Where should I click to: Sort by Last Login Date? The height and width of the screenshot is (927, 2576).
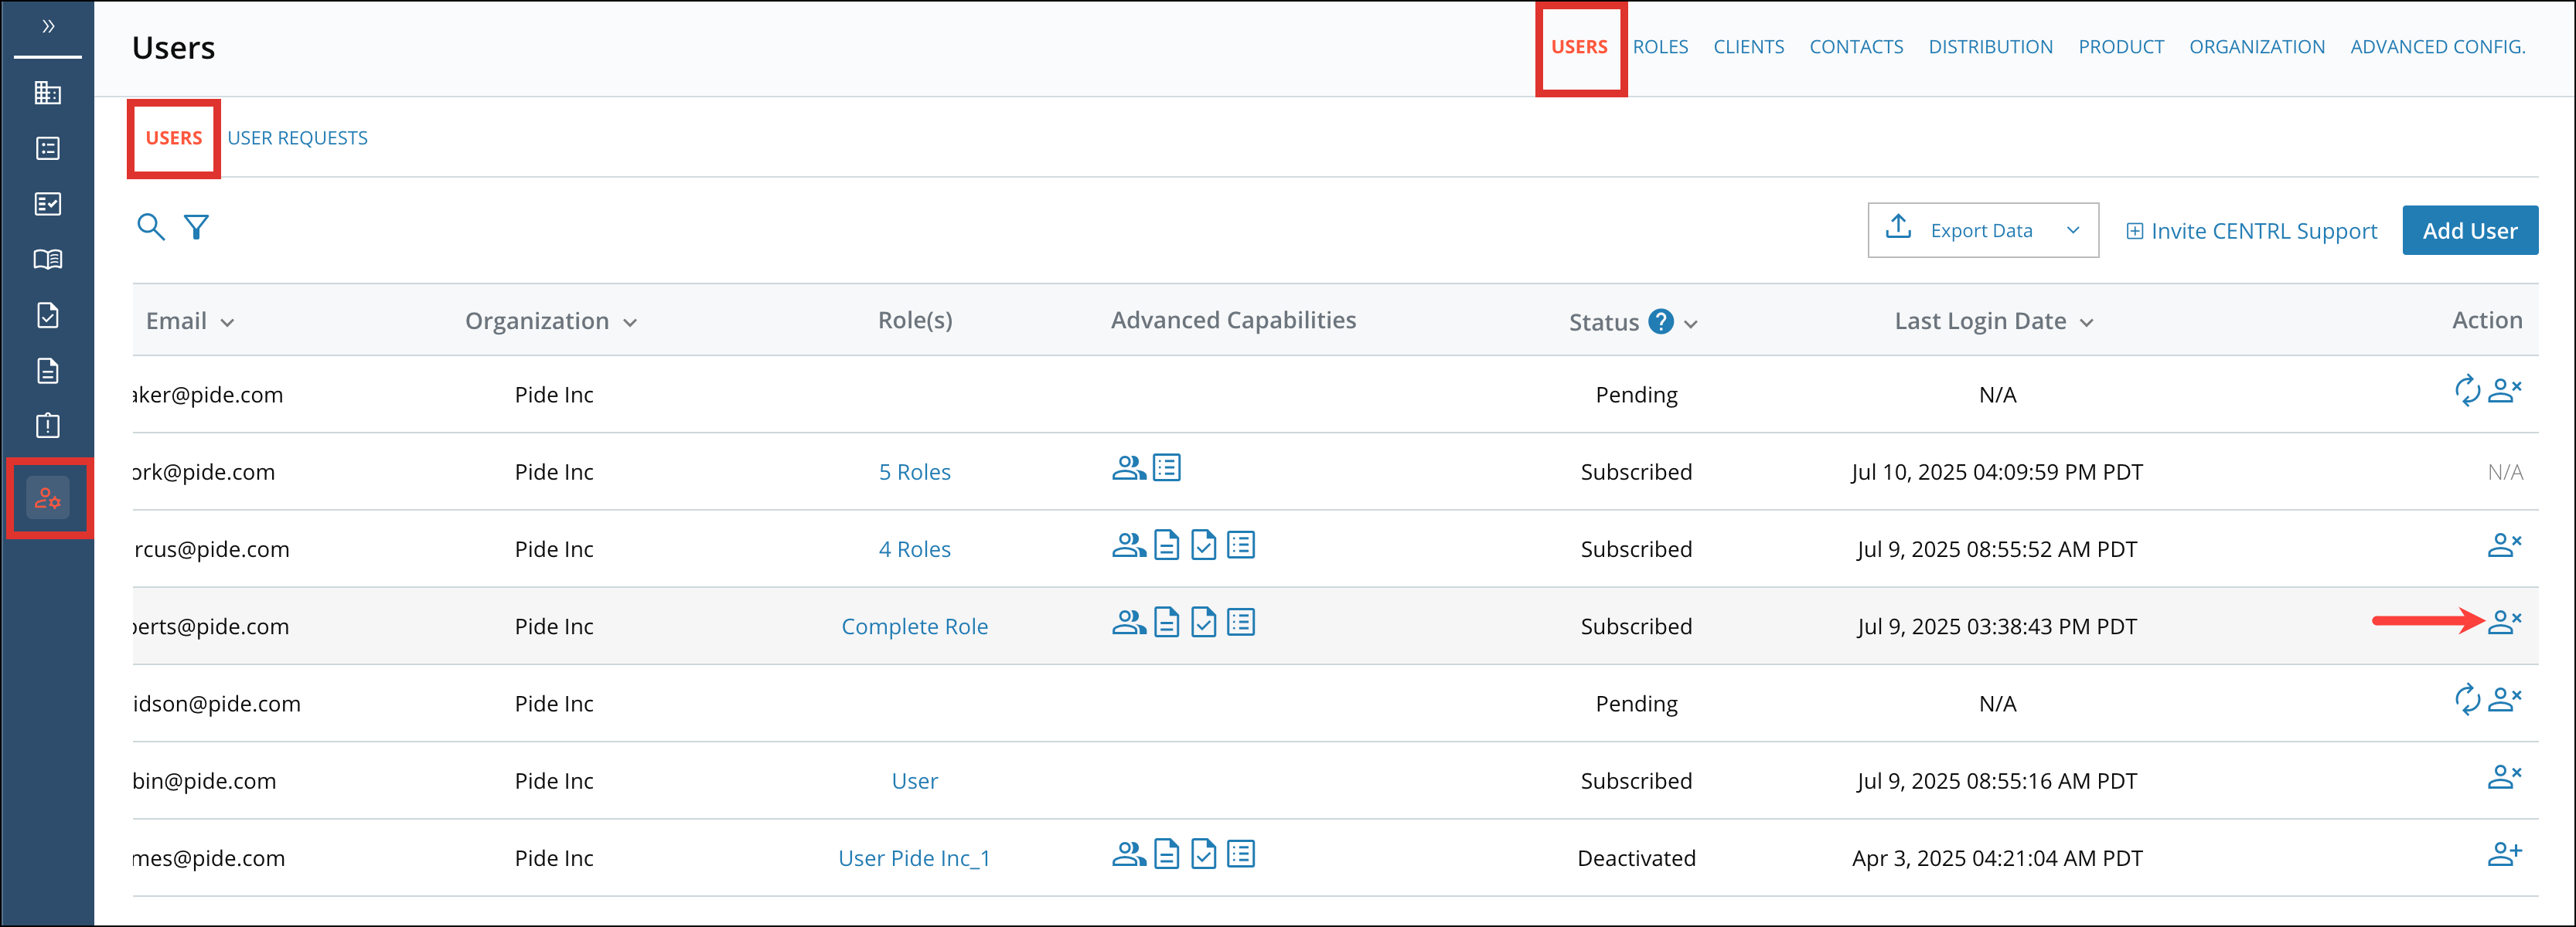tap(2086, 323)
